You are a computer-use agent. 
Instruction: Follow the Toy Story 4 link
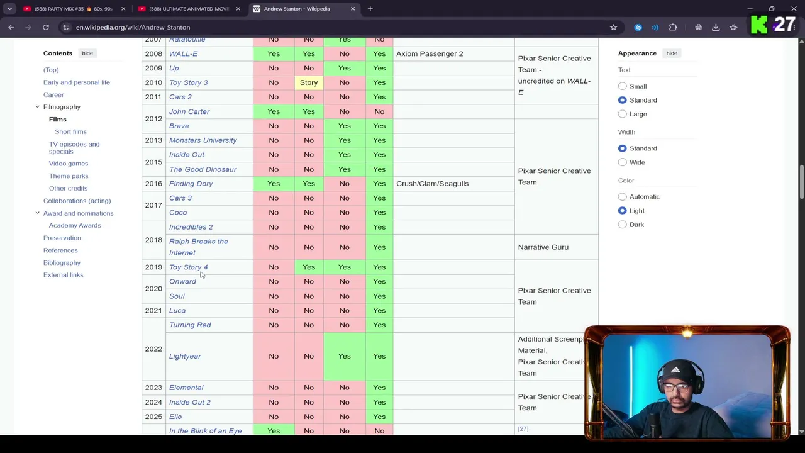(x=188, y=267)
